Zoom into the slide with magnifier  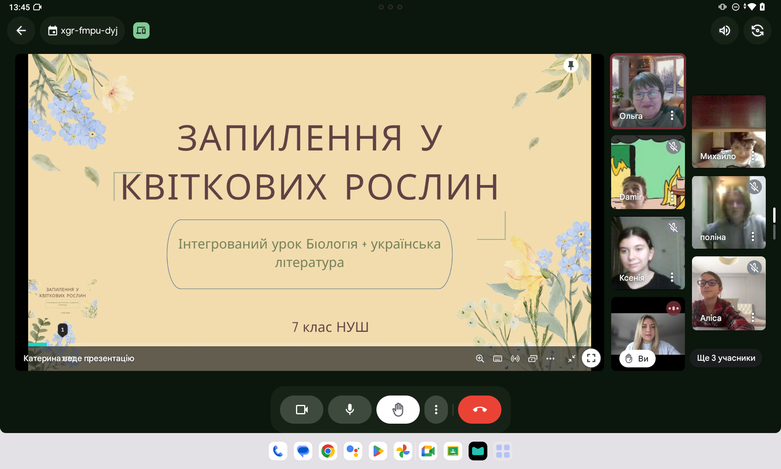pyautogui.click(x=480, y=358)
